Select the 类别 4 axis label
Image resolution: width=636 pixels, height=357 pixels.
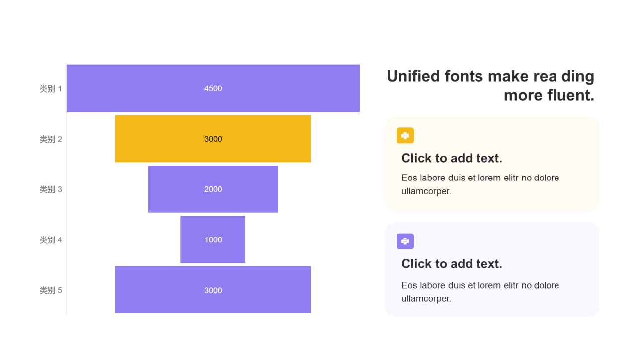[x=51, y=240]
